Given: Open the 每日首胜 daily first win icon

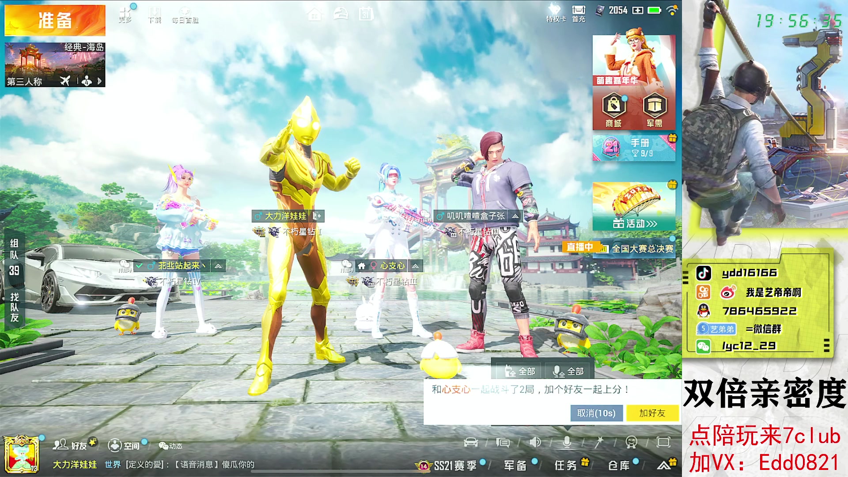Looking at the screenshot, I should pyautogui.click(x=185, y=15).
